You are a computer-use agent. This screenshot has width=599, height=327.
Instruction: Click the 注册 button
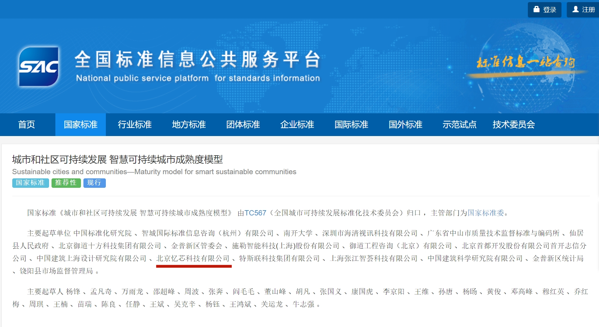pyautogui.click(x=584, y=9)
